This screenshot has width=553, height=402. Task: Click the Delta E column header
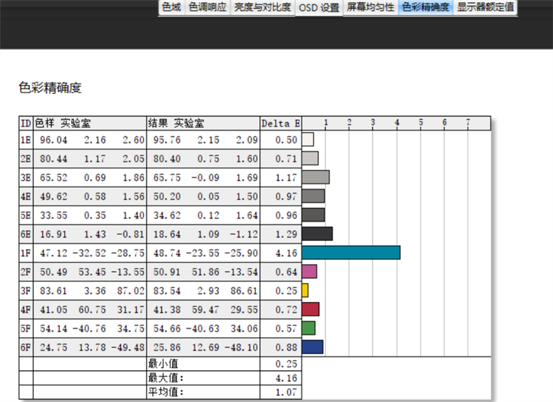(x=281, y=124)
